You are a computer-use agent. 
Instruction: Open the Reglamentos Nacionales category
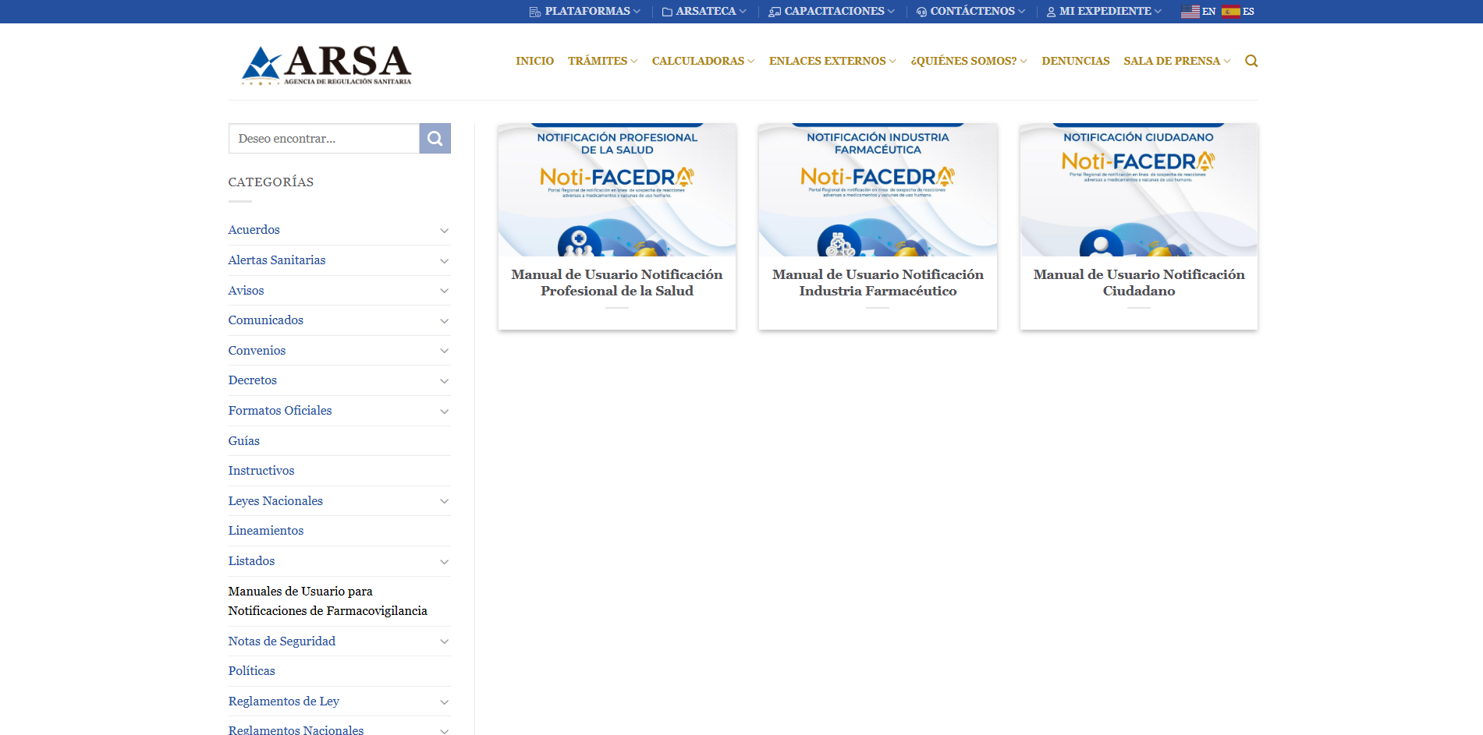296,730
